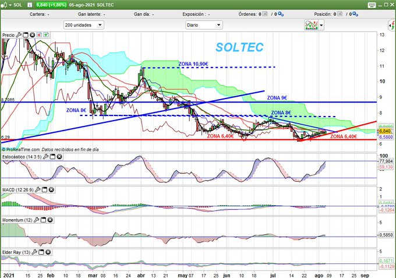Click the trading chart-mode icon button
The width and height of the screenshot is (396, 278).
pyautogui.click(x=312, y=25)
